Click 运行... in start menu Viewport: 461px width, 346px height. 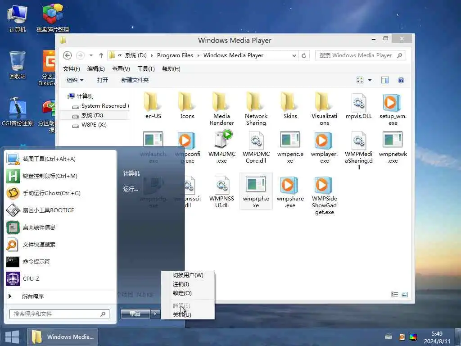(x=131, y=189)
